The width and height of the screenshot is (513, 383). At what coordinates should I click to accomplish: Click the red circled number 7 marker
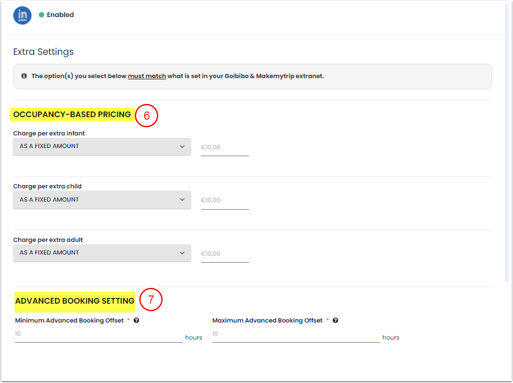pos(151,300)
